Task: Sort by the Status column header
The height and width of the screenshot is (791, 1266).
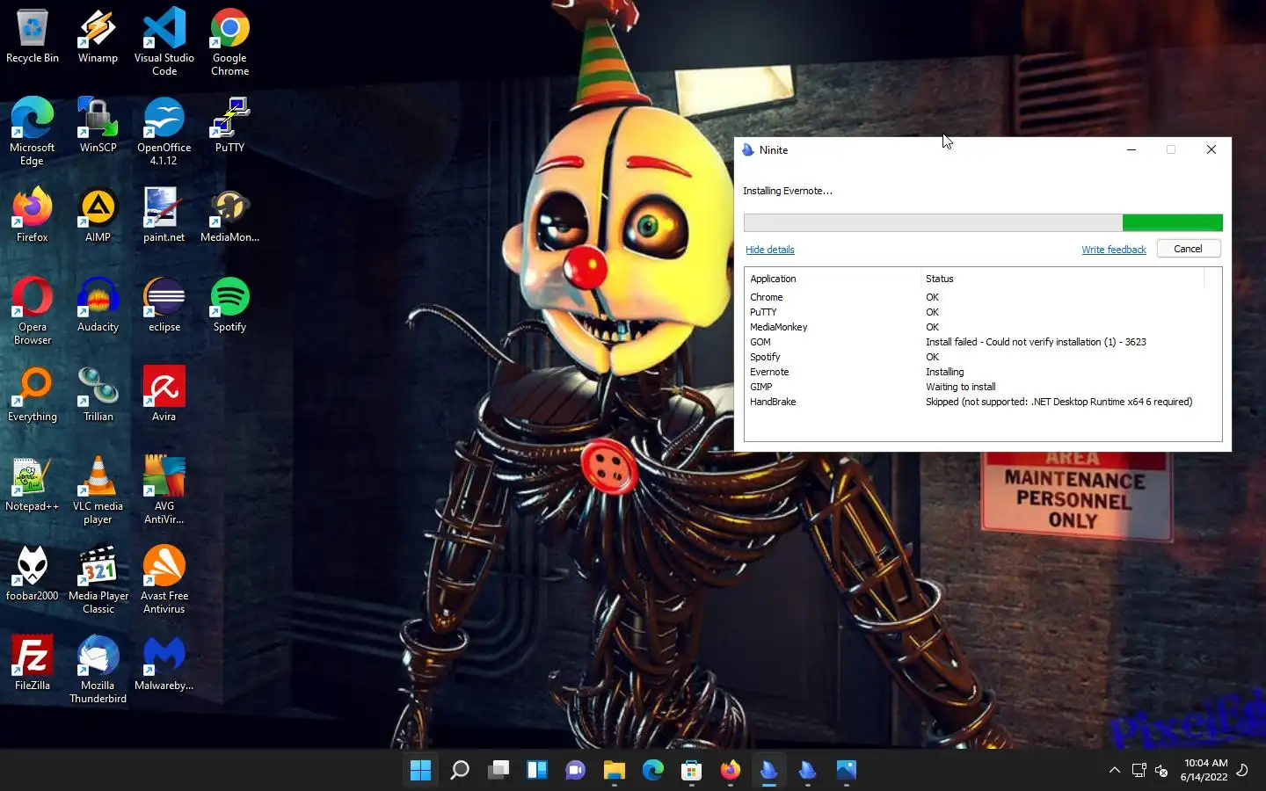Action: (x=1062, y=279)
